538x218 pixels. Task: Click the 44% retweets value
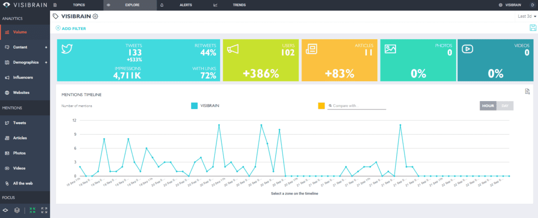(208, 52)
